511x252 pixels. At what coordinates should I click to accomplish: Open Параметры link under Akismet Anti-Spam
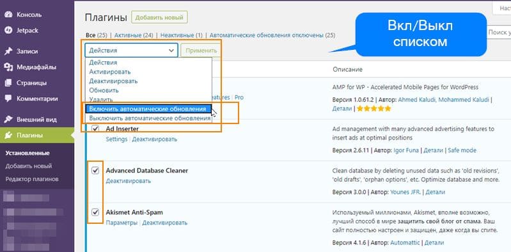tap(122, 223)
